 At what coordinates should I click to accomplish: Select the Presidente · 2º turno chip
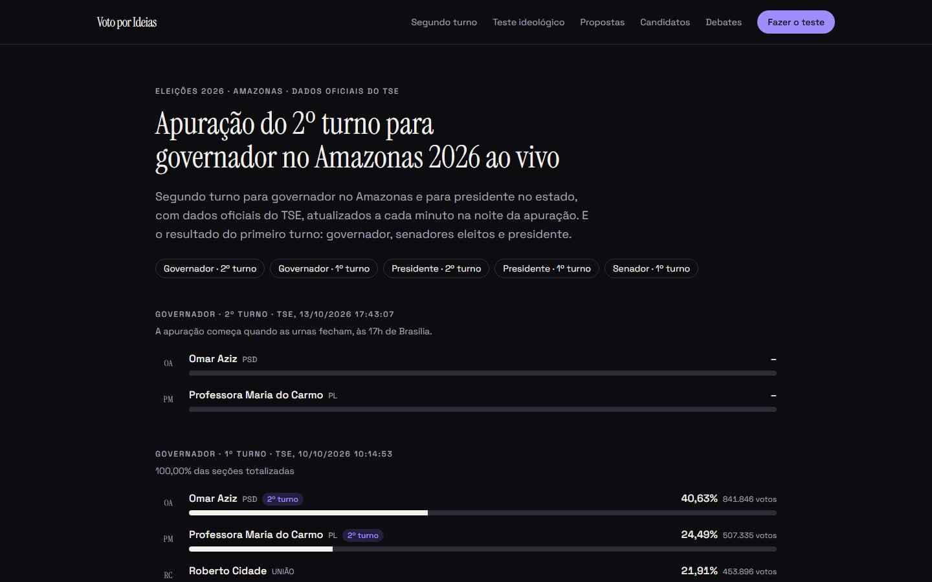(436, 268)
